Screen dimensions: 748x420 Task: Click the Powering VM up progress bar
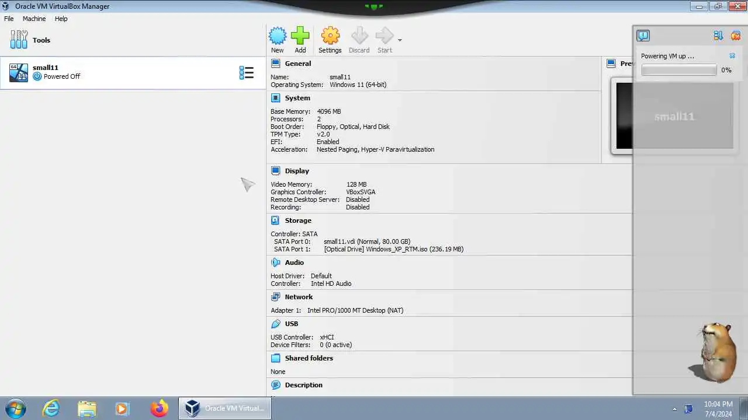[679, 70]
